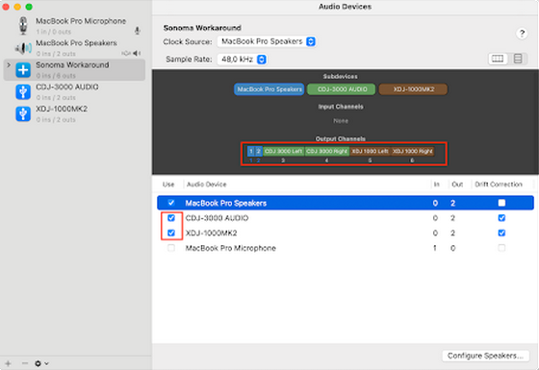Click the Out column header

pos(457,185)
